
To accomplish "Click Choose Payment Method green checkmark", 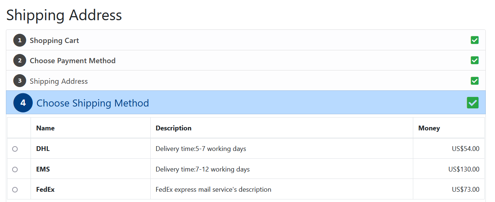I will pos(475,61).
